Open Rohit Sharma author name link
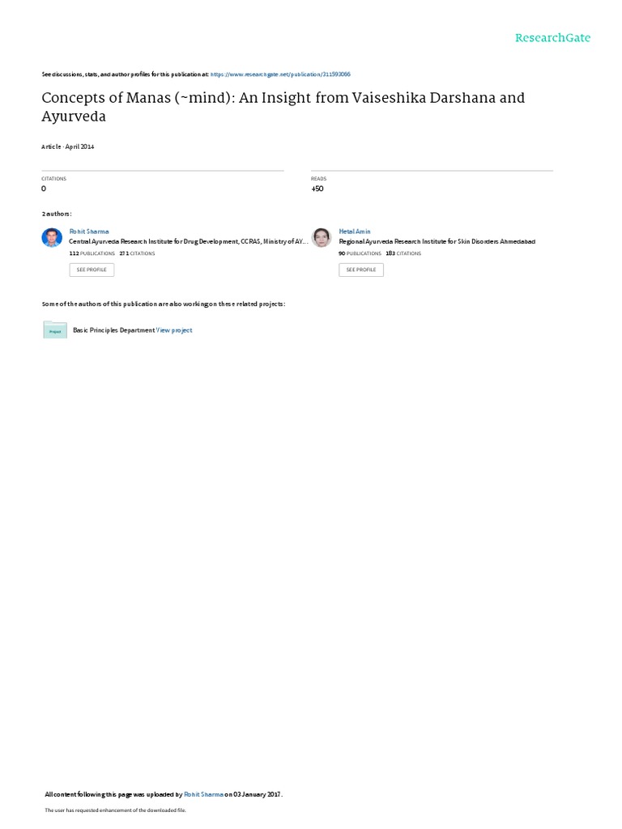 tap(89, 232)
